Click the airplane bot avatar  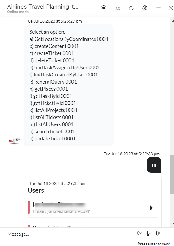point(14,140)
